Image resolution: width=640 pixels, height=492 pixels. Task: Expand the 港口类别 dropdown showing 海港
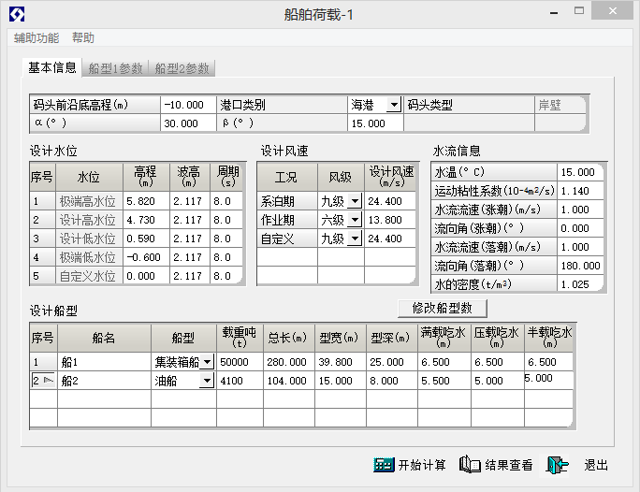click(394, 106)
